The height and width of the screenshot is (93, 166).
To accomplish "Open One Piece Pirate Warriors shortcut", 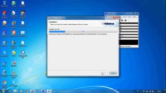I will point(23,15).
